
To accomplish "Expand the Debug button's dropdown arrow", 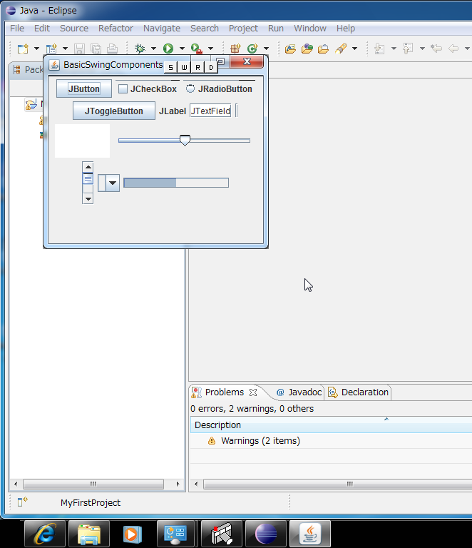I will (153, 49).
